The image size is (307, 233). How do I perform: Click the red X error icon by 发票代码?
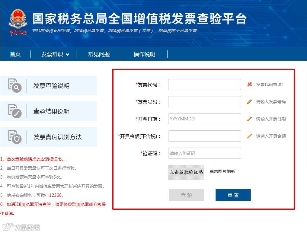tap(249, 85)
